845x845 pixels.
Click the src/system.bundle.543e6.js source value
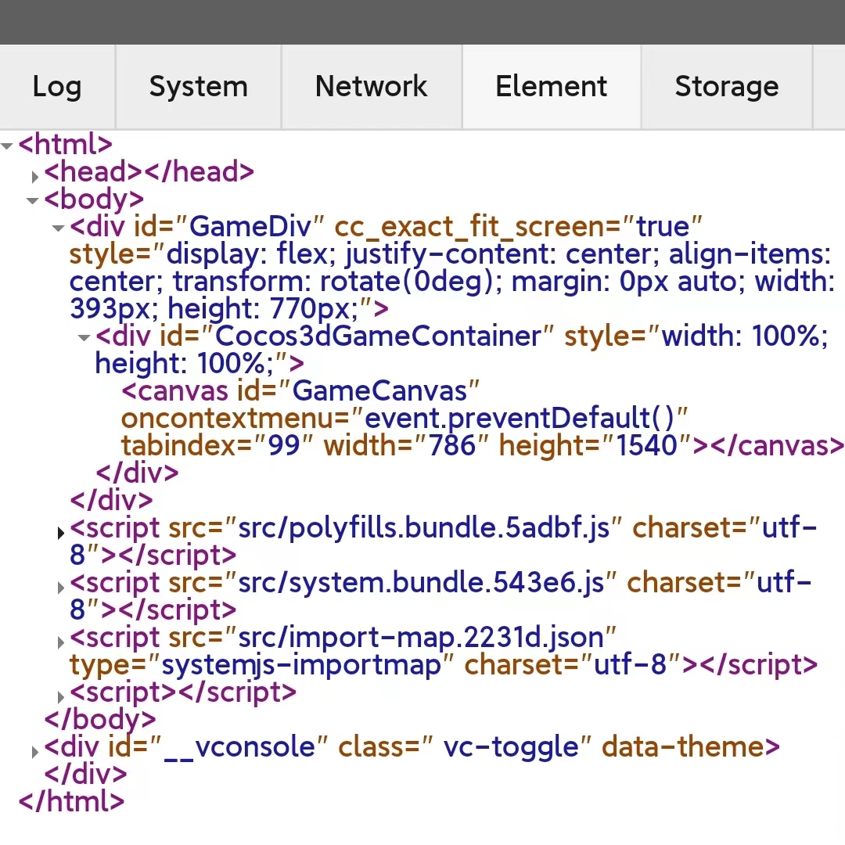(x=421, y=583)
